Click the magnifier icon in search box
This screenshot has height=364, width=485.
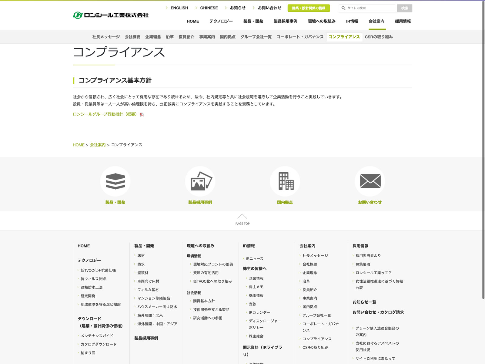click(x=343, y=8)
